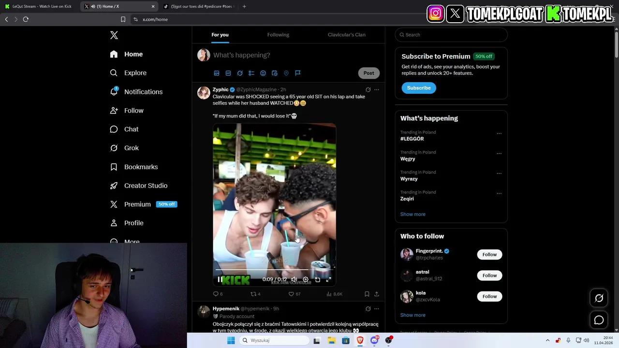Click the What's happening compose field
Image resolution: width=619 pixels, height=348 pixels.
click(x=295, y=55)
